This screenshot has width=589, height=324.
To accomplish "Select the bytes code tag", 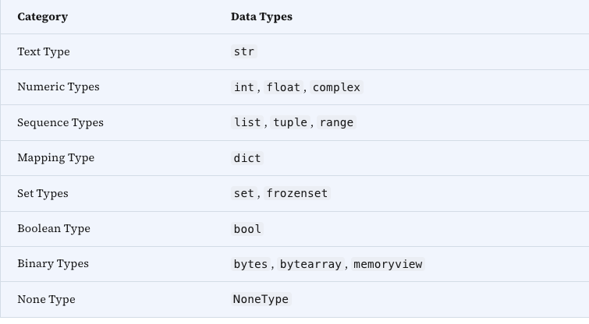I will [250, 264].
